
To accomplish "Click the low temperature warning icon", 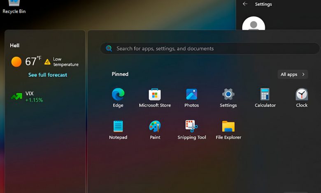I will [x=47, y=62].
